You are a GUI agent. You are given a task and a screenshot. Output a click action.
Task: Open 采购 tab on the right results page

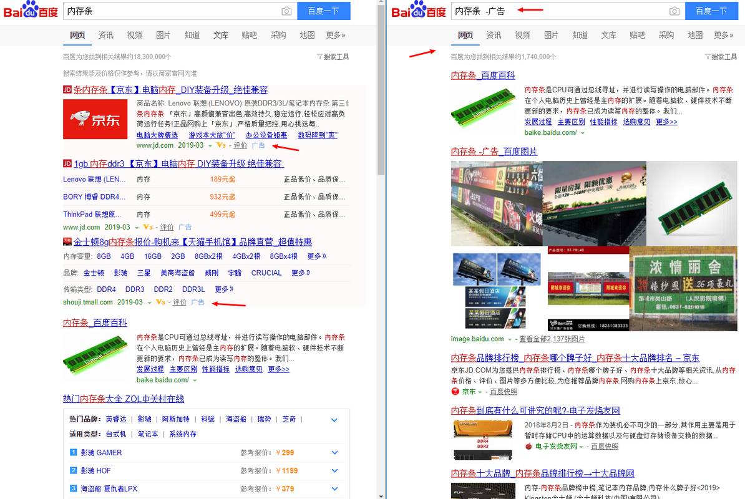click(x=666, y=35)
